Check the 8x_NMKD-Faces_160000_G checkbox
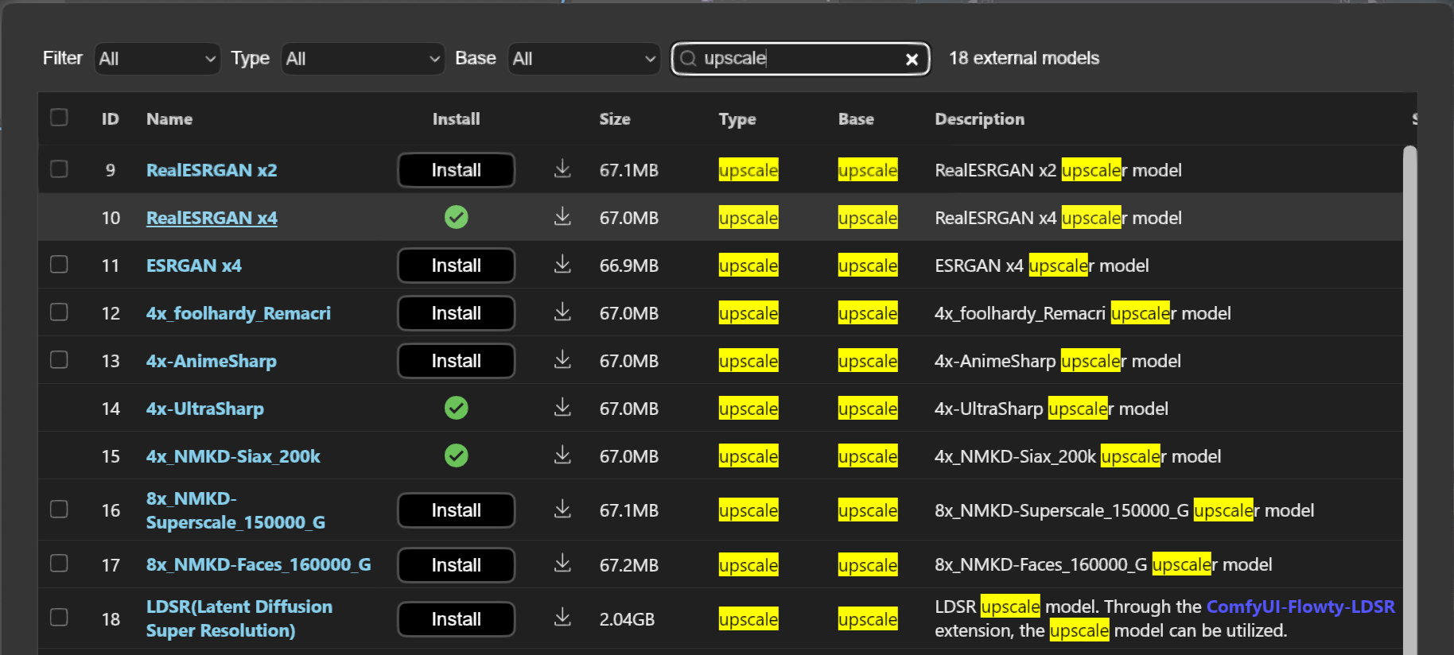1454x655 pixels. pyautogui.click(x=59, y=564)
